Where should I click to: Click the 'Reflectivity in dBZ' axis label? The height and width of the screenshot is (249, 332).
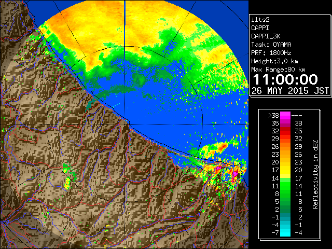tap(315, 174)
